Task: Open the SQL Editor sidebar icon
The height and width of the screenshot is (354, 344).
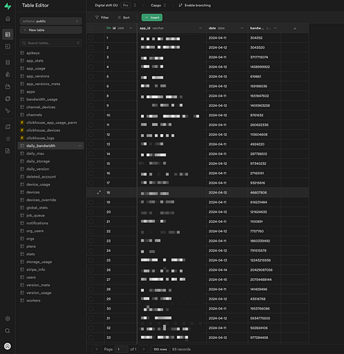Action: point(8,47)
